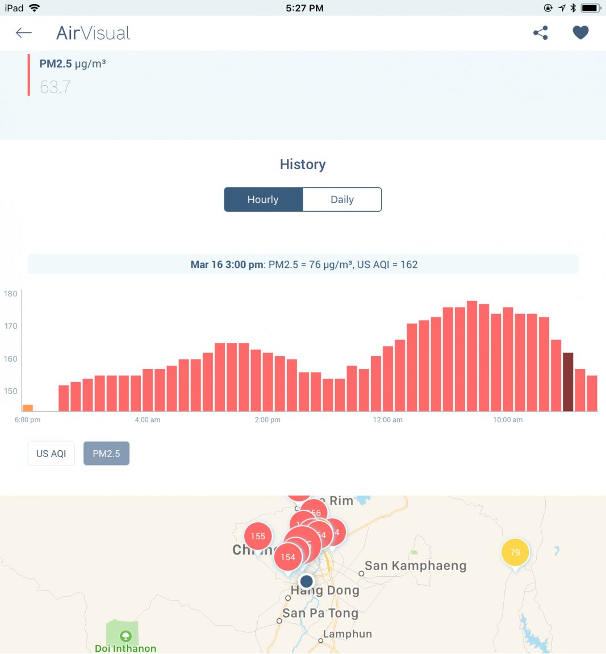
Task: Tap the San Kamphaeng map label
Action: (x=415, y=566)
